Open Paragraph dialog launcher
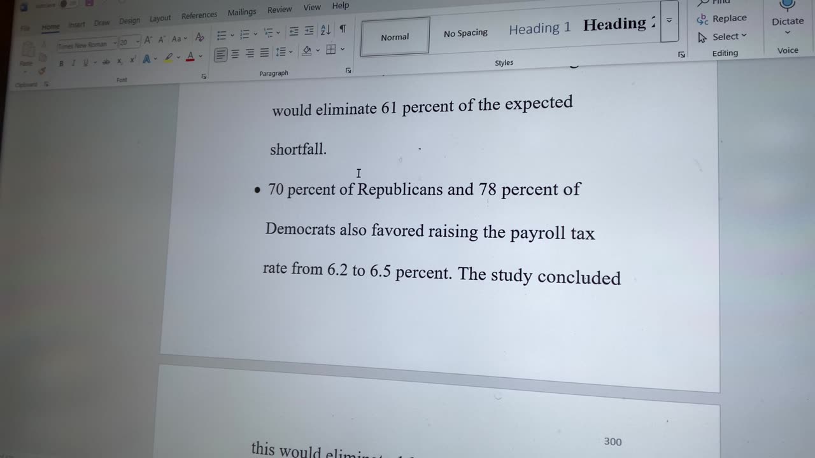Screen dimensions: 815x458 pos(348,70)
